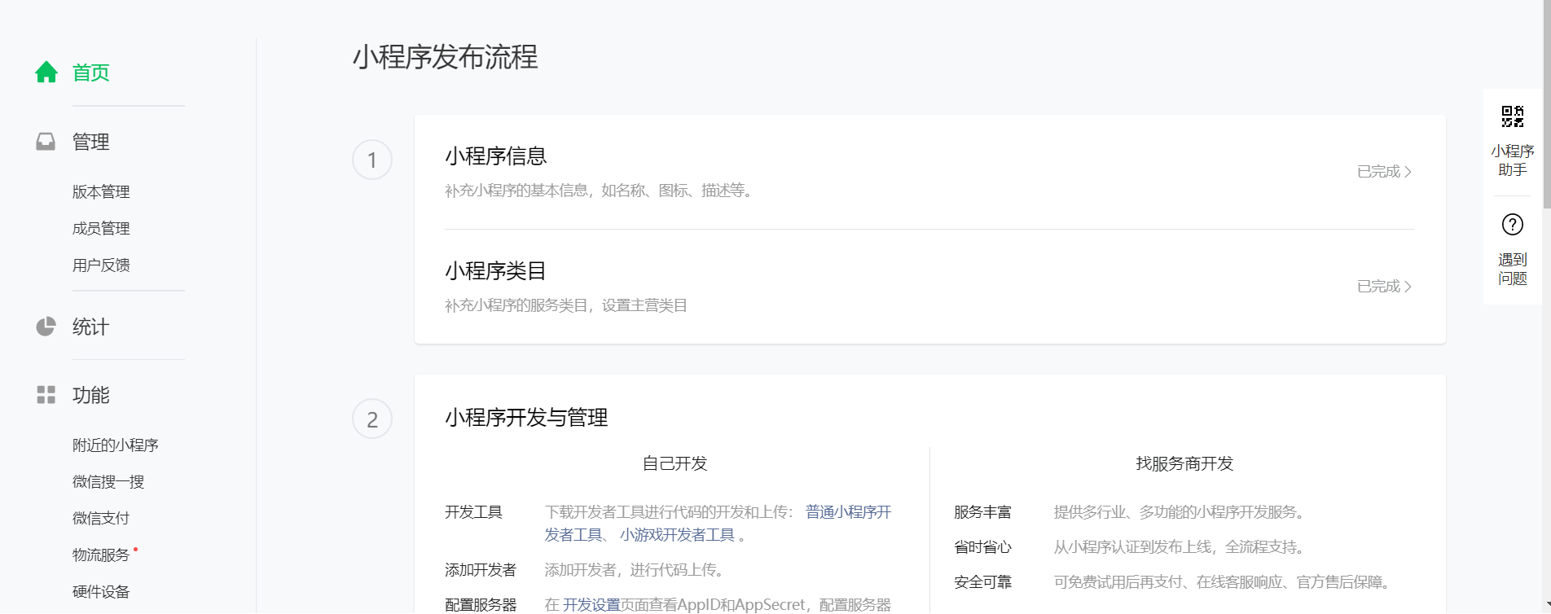Select 硬件设备 in the sidebar
Viewport: 1551px width, 614px height.
101,592
